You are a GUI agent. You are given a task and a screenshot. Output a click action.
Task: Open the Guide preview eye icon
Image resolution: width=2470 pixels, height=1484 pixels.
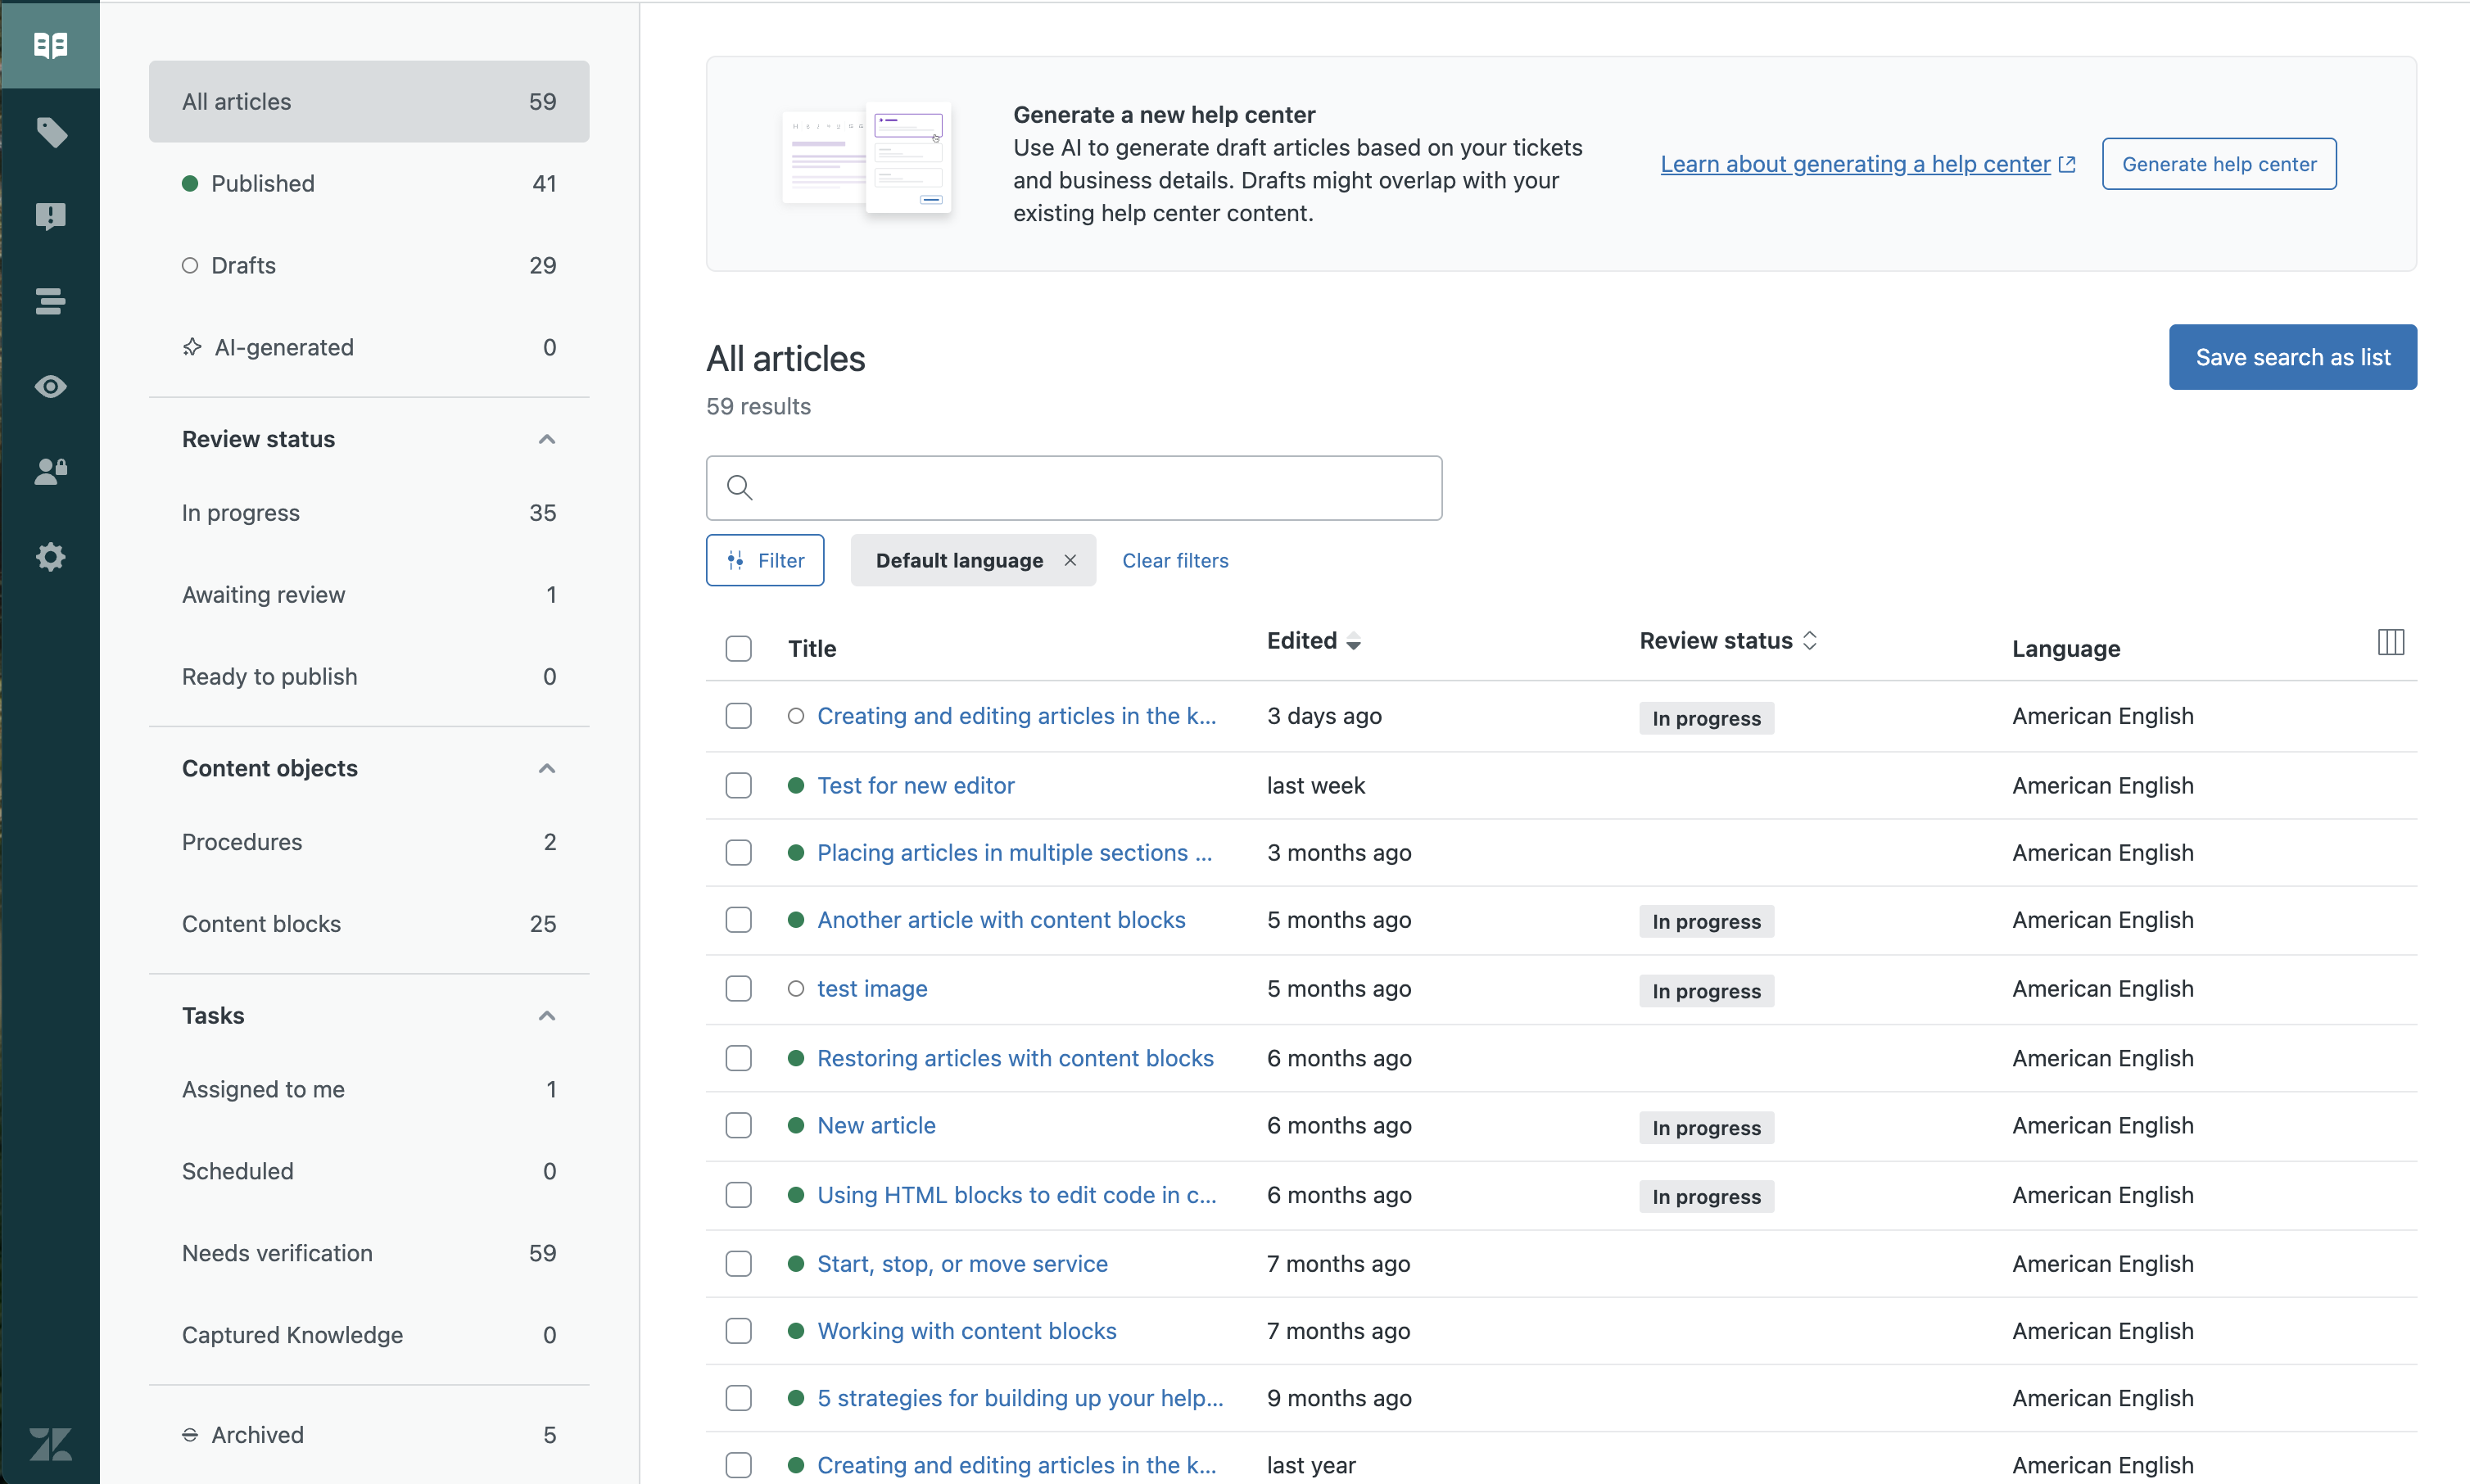coord(50,386)
